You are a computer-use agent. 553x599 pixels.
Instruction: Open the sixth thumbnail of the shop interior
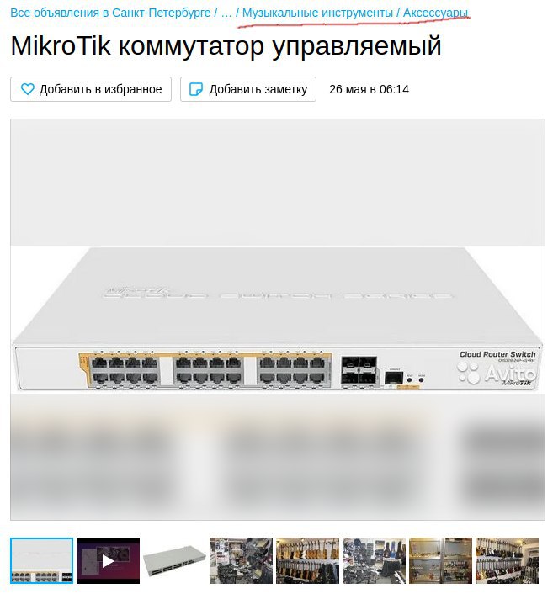click(x=375, y=561)
